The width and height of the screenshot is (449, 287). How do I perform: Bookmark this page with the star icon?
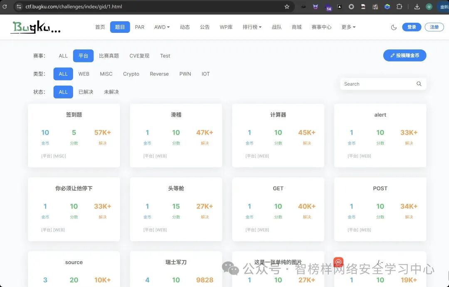pyautogui.click(x=286, y=7)
